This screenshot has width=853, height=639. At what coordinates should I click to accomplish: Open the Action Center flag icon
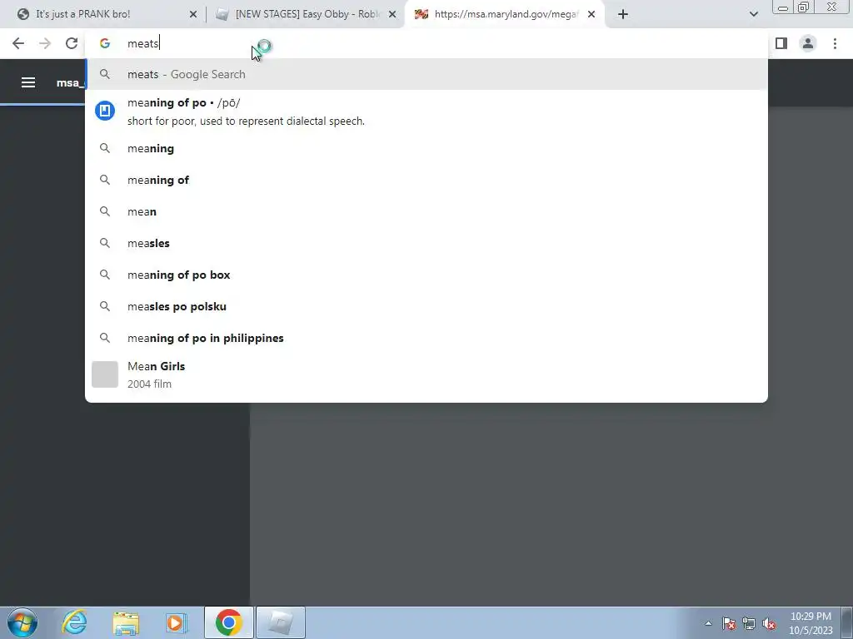(729, 623)
